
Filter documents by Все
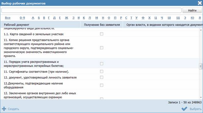[x=8, y=18]
